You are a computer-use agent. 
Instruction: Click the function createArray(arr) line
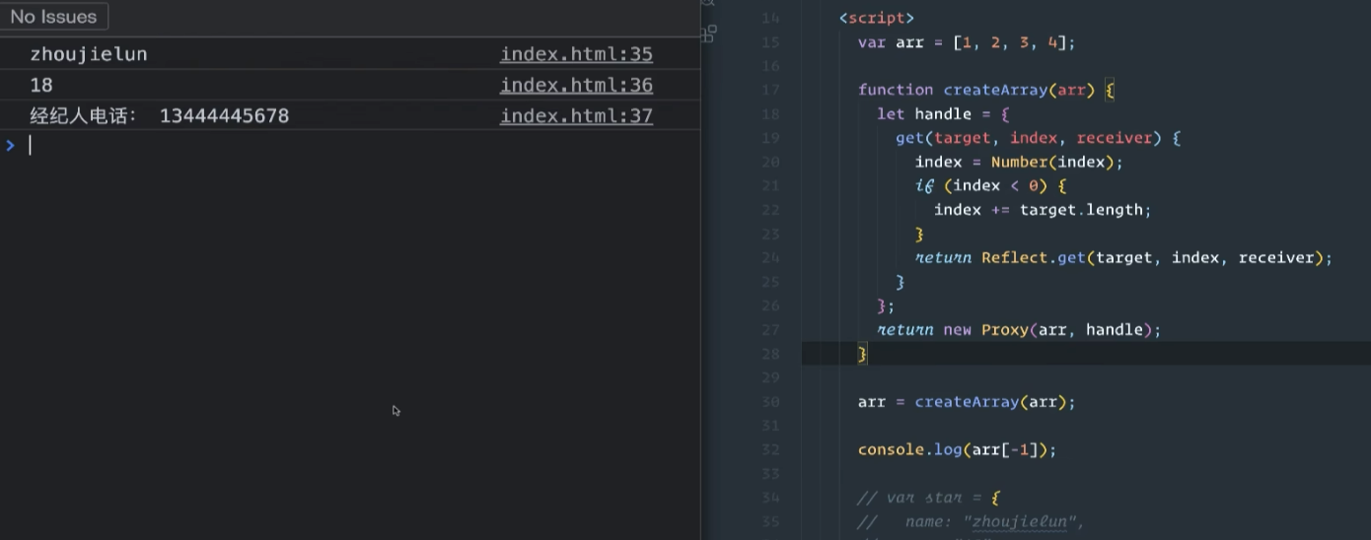(x=985, y=90)
